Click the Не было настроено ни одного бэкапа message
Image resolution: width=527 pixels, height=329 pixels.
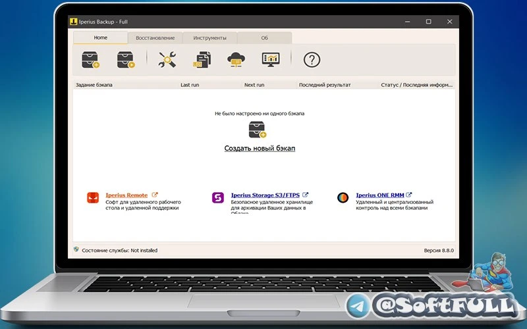click(260, 113)
